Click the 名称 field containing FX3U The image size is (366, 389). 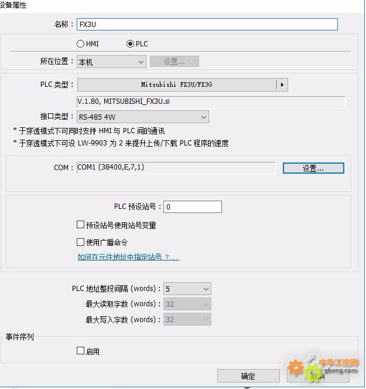(207, 24)
